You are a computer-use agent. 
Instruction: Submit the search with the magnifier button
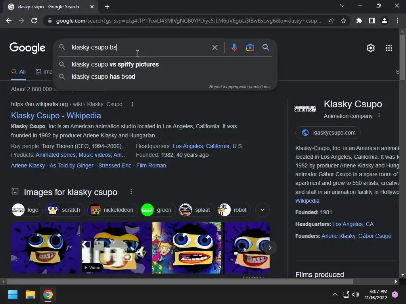click(x=266, y=47)
